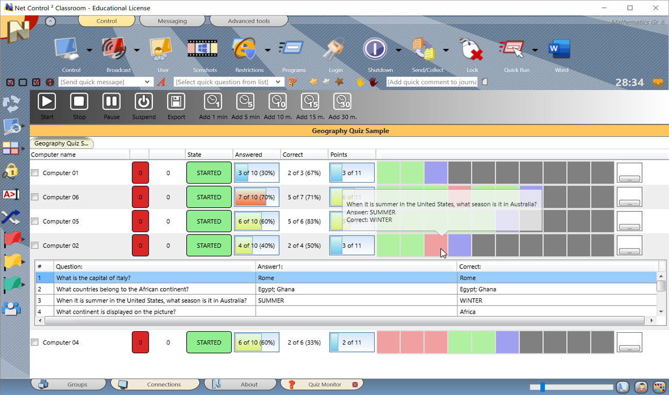Expand the Broadcast dropdown arrow
This screenshot has height=395, width=669.
pos(136,50)
